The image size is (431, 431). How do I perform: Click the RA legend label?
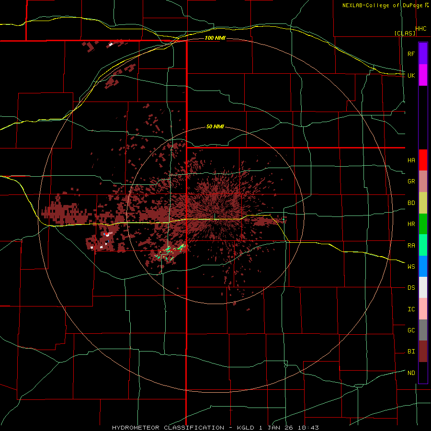point(411,246)
